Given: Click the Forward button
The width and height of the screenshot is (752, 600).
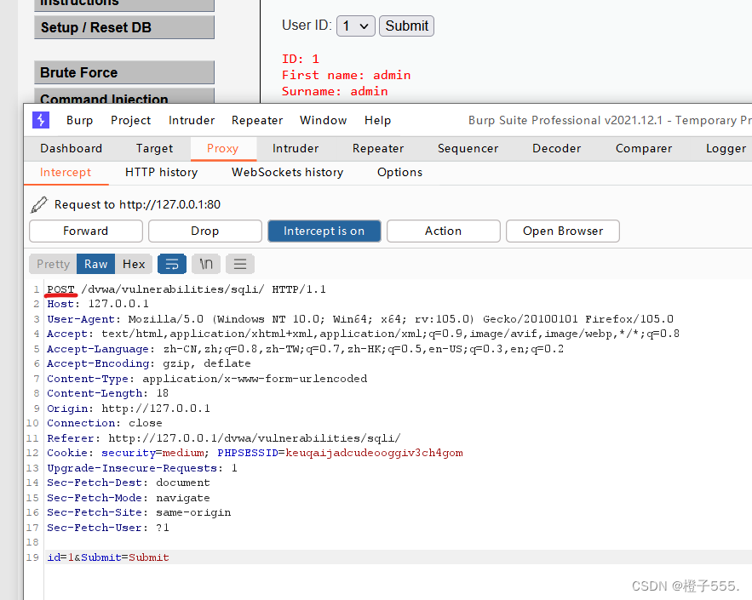Looking at the screenshot, I should click(86, 231).
